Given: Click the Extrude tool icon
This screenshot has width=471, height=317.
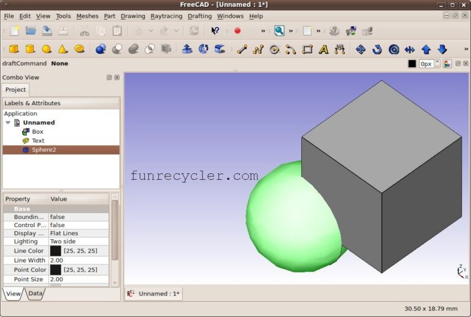Looking at the screenshot, I should [187, 49].
